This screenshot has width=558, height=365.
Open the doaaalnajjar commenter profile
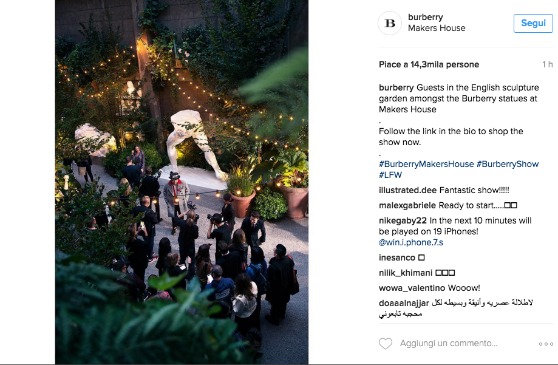coord(404,304)
